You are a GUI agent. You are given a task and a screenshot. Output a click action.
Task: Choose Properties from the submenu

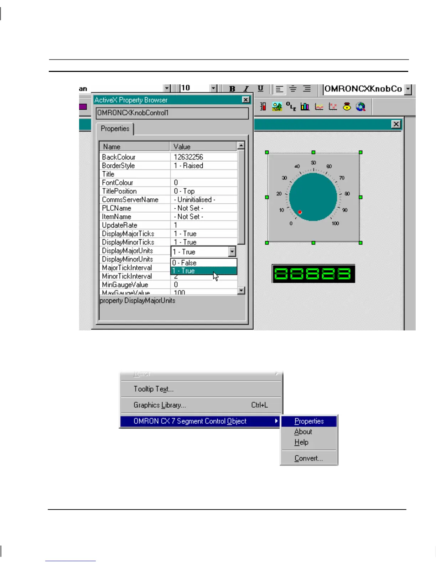(309, 421)
